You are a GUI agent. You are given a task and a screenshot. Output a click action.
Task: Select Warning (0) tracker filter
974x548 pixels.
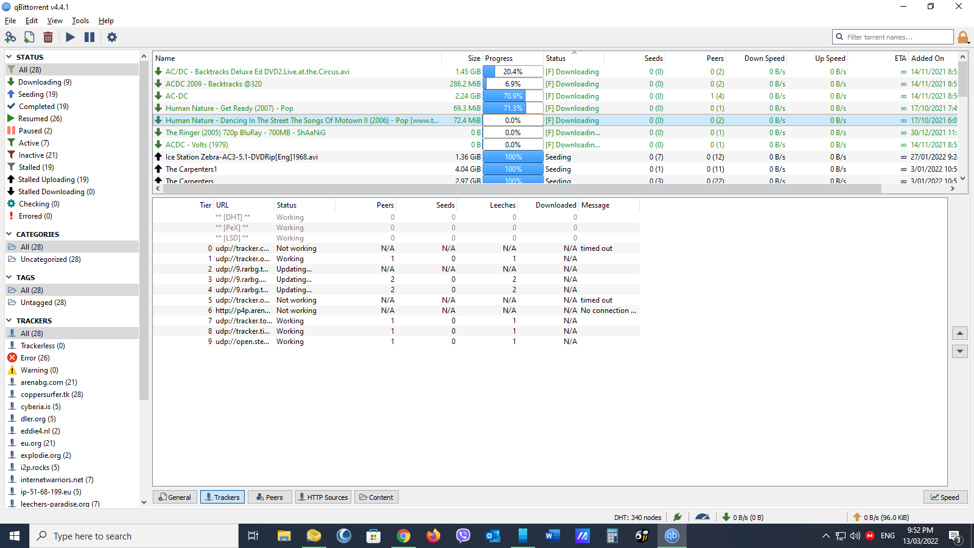72,370
